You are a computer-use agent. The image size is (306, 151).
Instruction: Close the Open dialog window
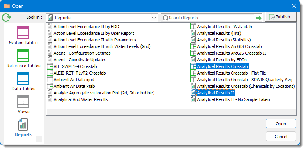pos(294,6)
